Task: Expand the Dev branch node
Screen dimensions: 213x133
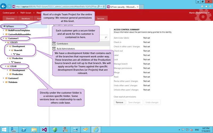Action: [x=11, y=54]
